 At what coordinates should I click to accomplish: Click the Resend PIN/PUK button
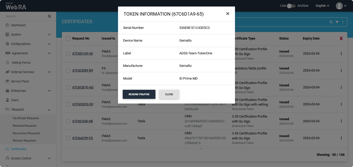[139, 94]
